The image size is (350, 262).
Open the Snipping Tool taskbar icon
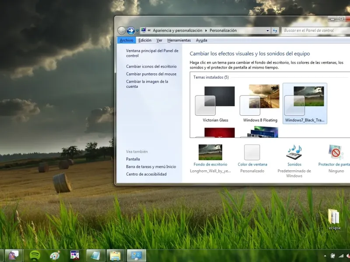pyautogui.click(x=75, y=255)
